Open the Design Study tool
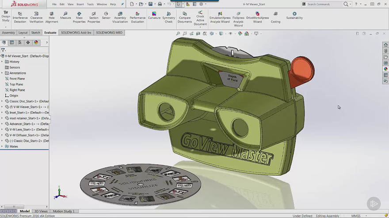This screenshot has width=389, height=218. pyautogui.click(x=6, y=16)
